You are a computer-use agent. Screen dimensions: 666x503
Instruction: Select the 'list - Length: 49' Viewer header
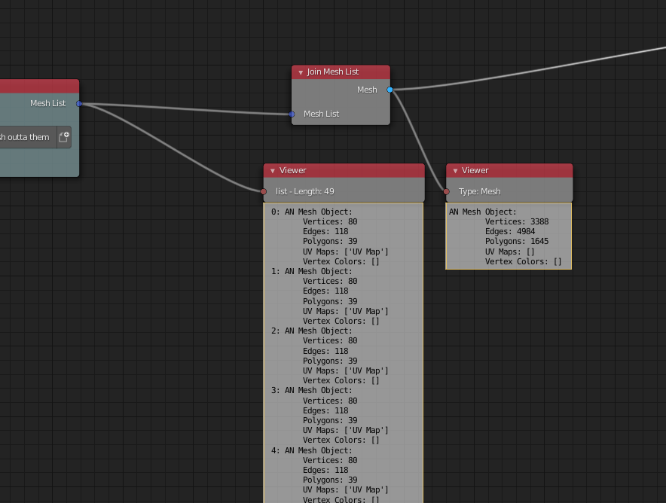344,171
